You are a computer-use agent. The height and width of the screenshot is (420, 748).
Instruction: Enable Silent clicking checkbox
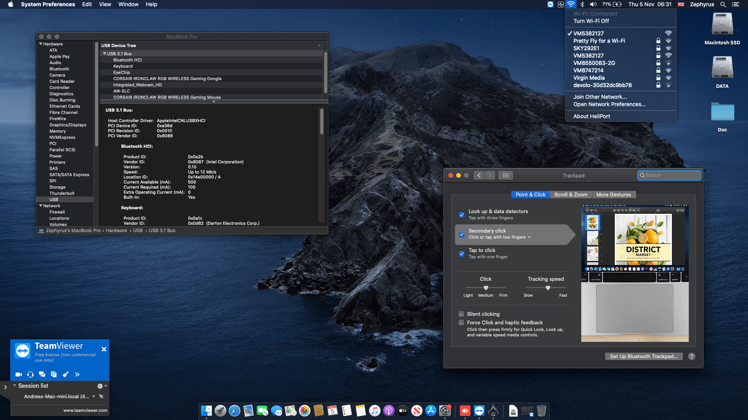click(461, 314)
